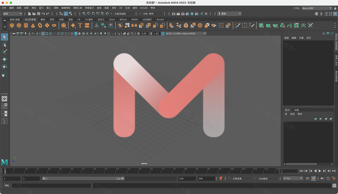Toggle snap to curves in status line
Image resolution: width=338 pixels, height=194 pixels.
(89, 14)
